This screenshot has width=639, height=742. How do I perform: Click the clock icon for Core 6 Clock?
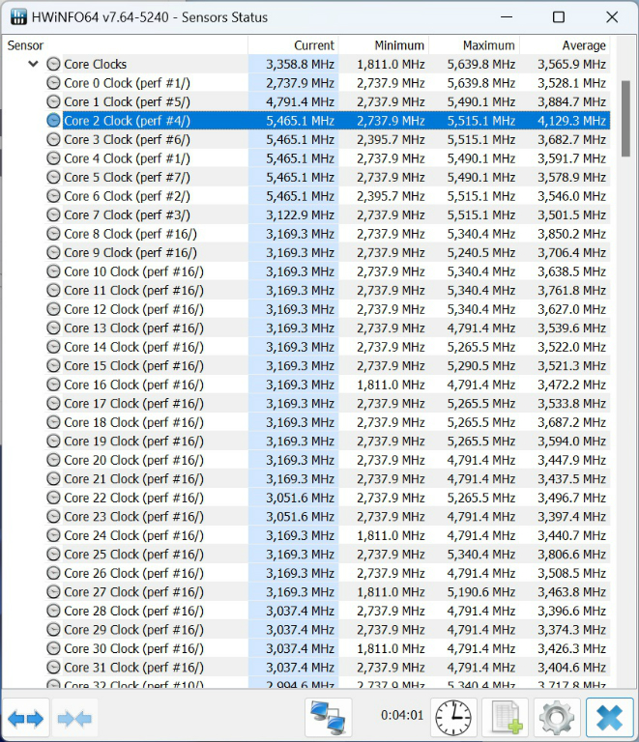click(53, 196)
